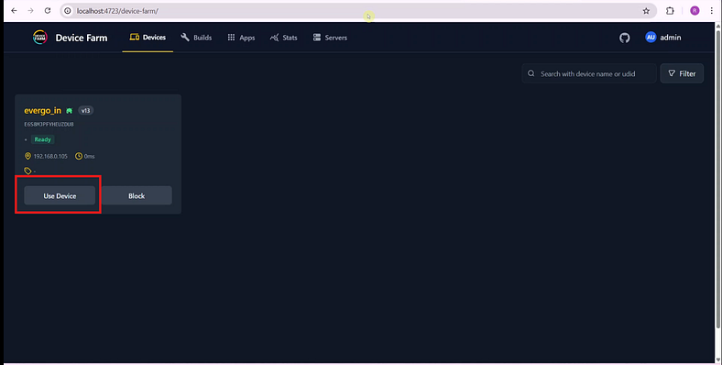
Task: Click the green Android icon beside evergo_in
Action: pyautogui.click(x=69, y=111)
